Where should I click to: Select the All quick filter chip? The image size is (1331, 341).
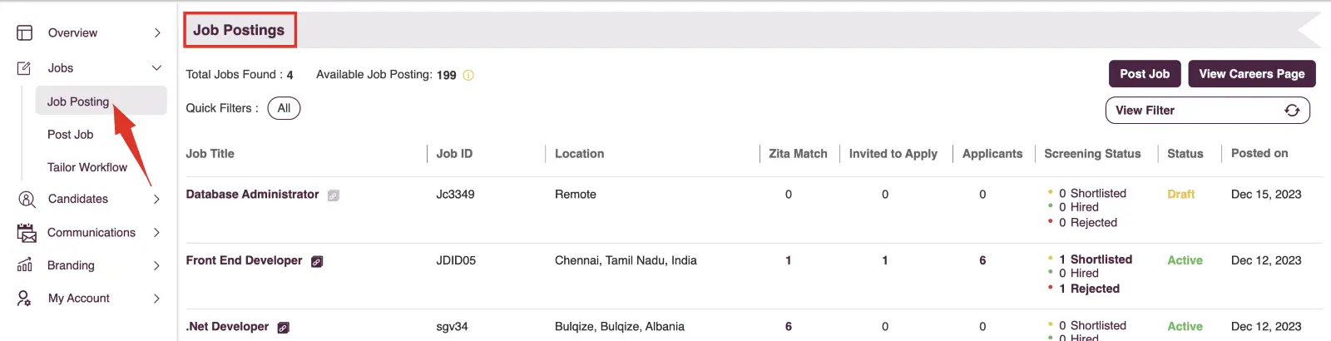[284, 108]
